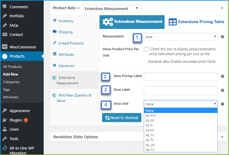
Task: Open the Product data type dropdown
Action: pos(111,8)
